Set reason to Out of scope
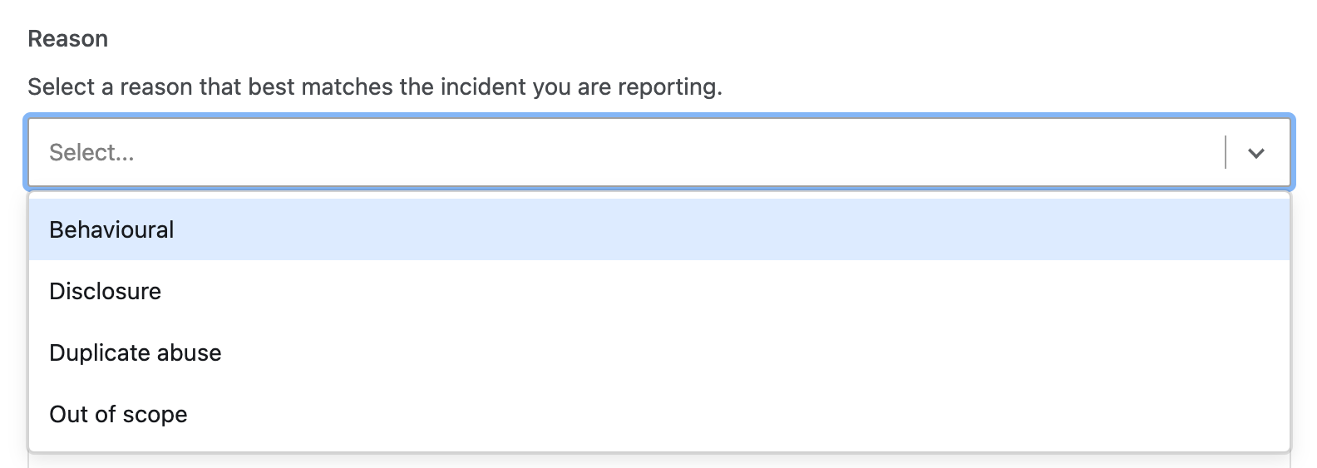This screenshot has width=1317, height=468. click(659, 414)
